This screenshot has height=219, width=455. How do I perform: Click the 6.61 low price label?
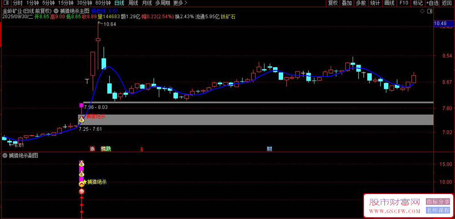click(x=18, y=145)
